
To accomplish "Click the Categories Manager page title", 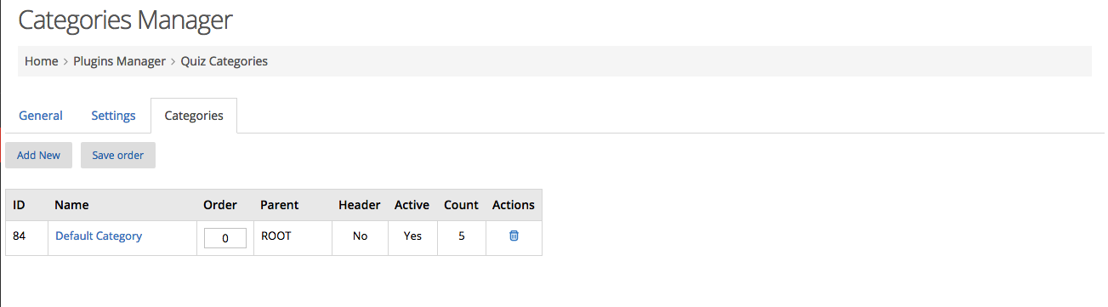I will pos(125,20).
